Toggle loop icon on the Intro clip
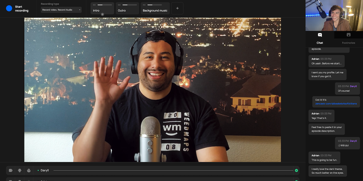 click(94, 5)
